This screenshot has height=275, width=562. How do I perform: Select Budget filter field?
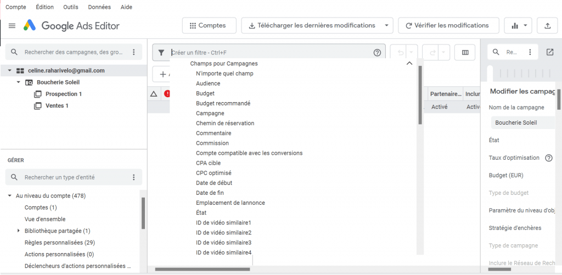click(205, 93)
